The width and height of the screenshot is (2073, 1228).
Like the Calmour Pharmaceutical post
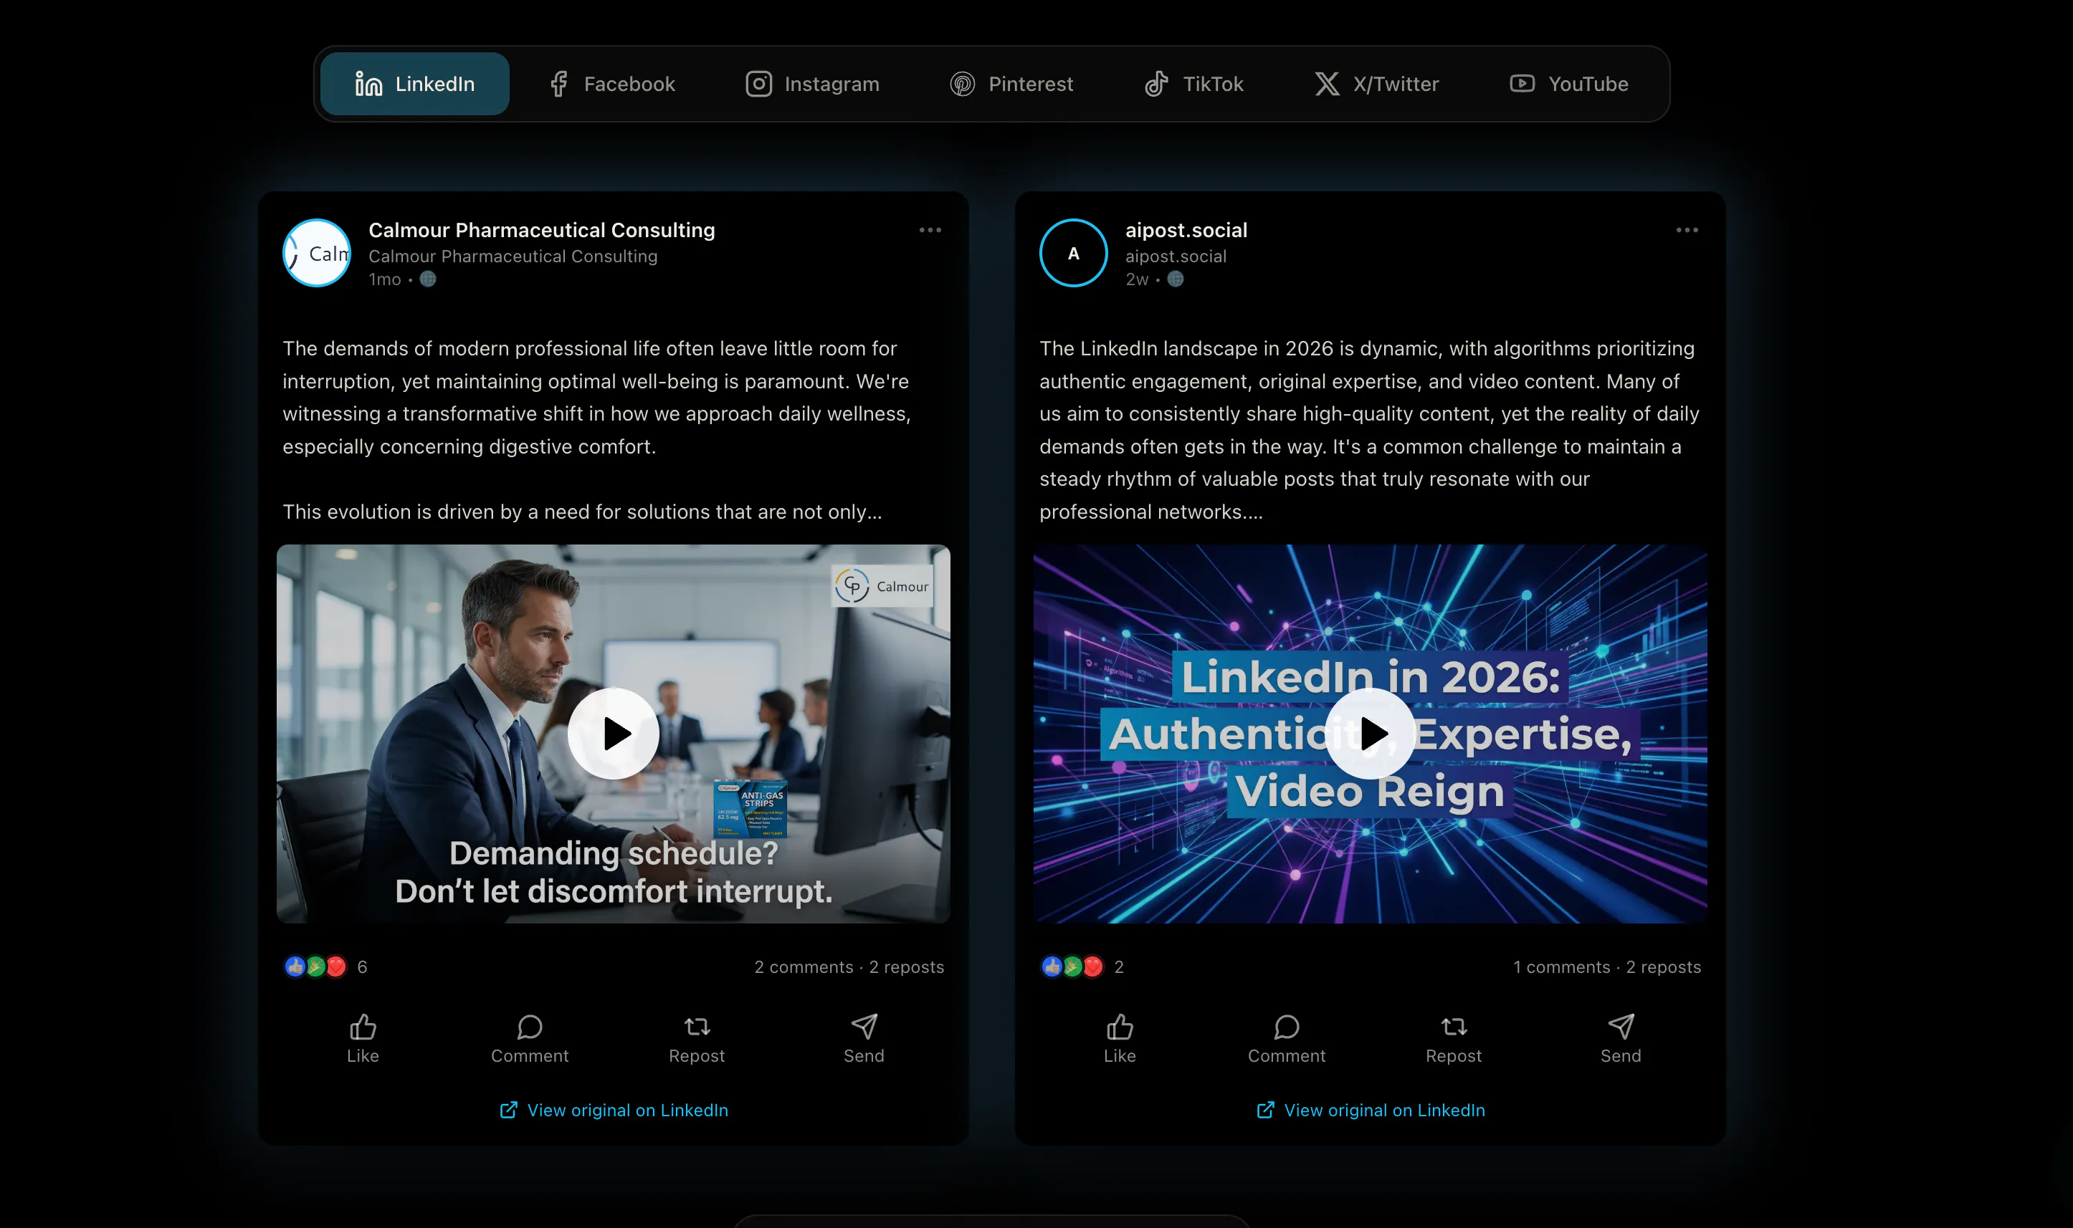(363, 1039)
